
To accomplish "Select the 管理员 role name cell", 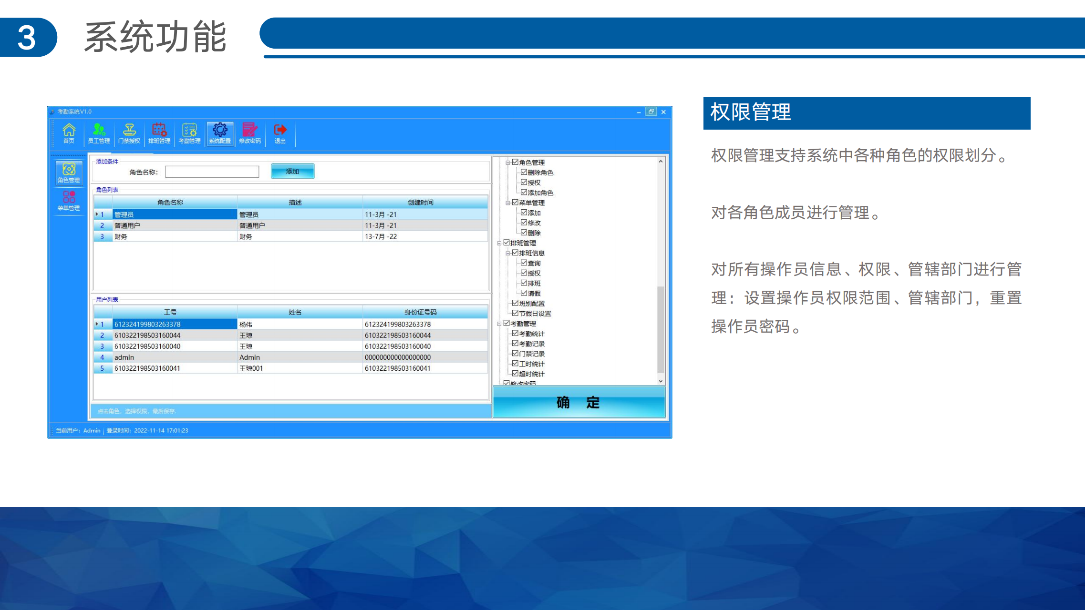I will [x=175, y=214].
